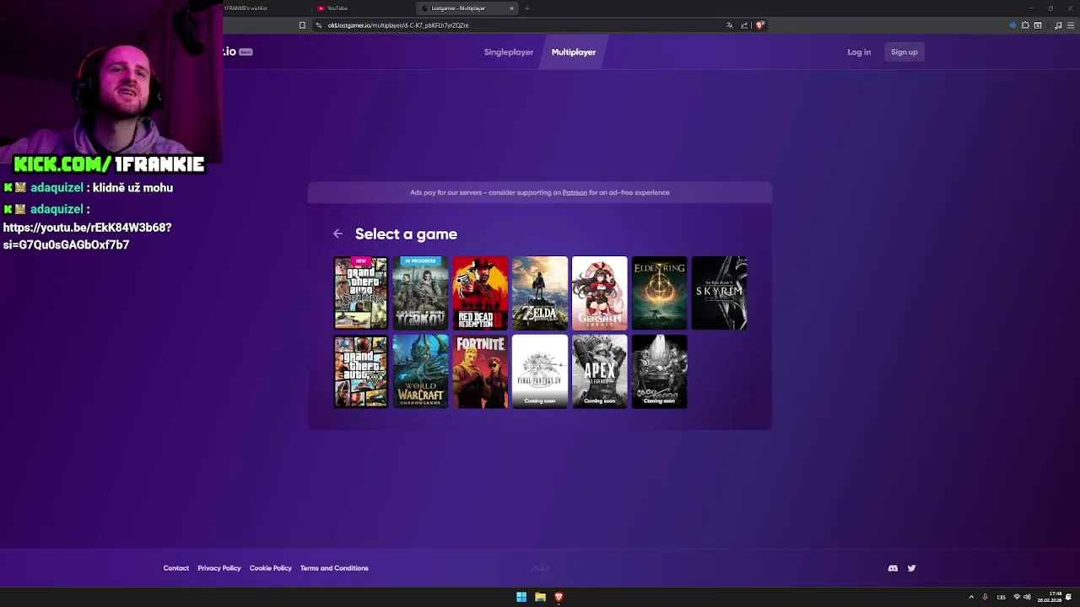Choose the Escape from Tarkov game card
The width and height of the screenshot is (1080, 607).
(x=420, y=293)
